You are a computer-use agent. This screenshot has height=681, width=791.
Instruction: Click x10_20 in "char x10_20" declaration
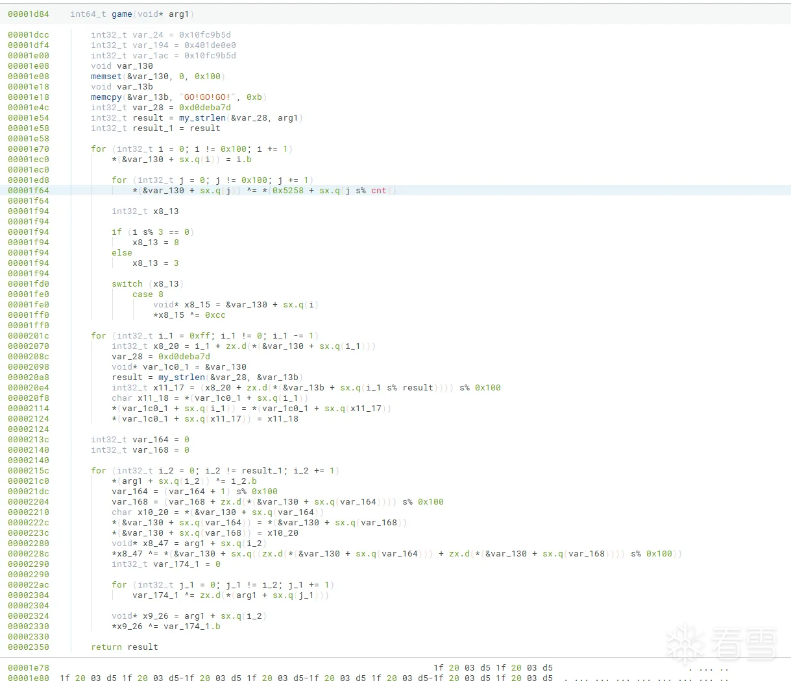pos(153,512)
